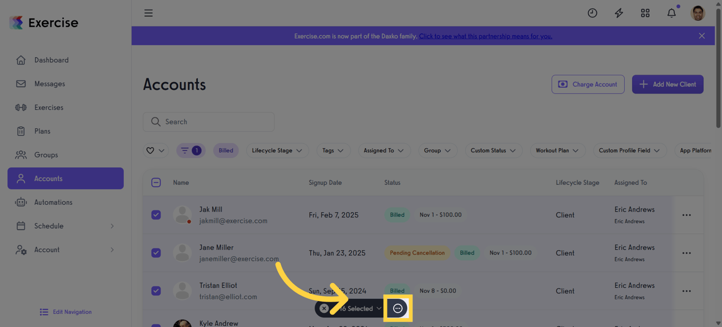Click the Status column header
This screenshot has width=722, height=327.
(x=392, y=183)
